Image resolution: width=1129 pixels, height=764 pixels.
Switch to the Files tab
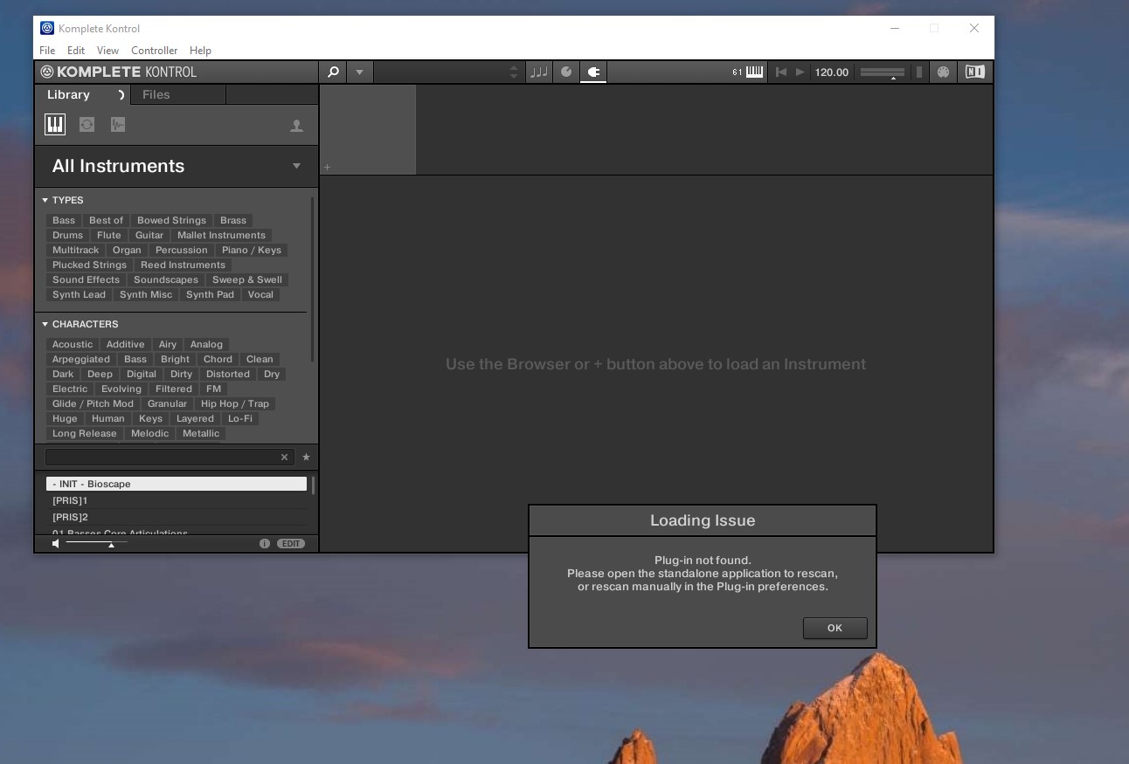[156, 95]
